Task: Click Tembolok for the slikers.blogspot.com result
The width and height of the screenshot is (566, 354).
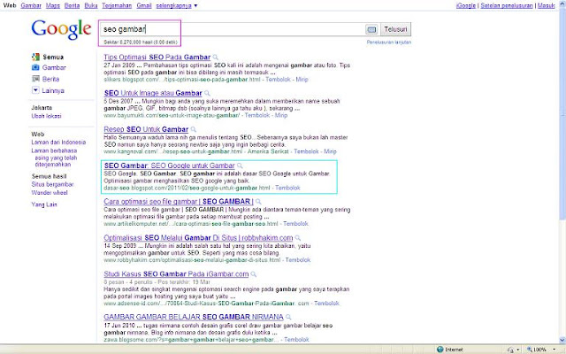Action: coord(278,80)
